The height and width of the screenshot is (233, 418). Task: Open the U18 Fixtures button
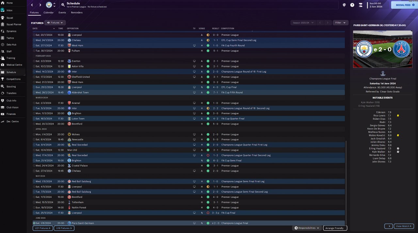(x=64, y=228)
